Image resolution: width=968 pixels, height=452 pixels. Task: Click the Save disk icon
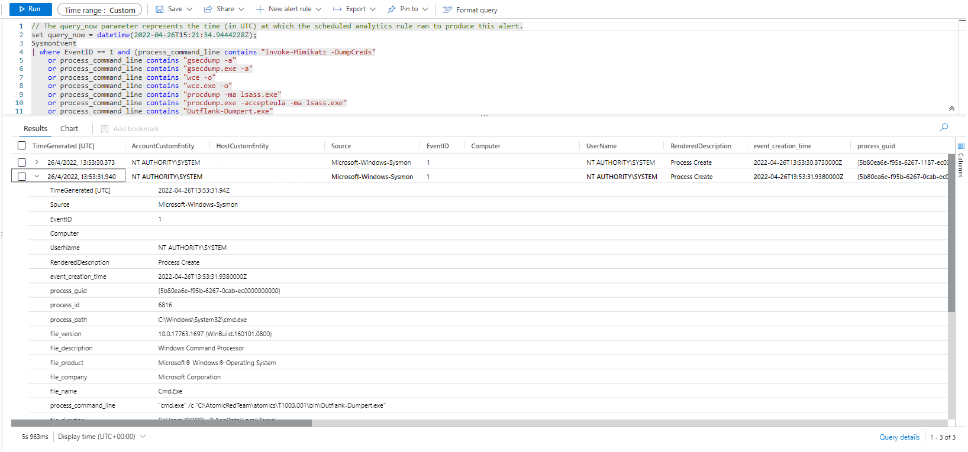click(x=160, y=9)
